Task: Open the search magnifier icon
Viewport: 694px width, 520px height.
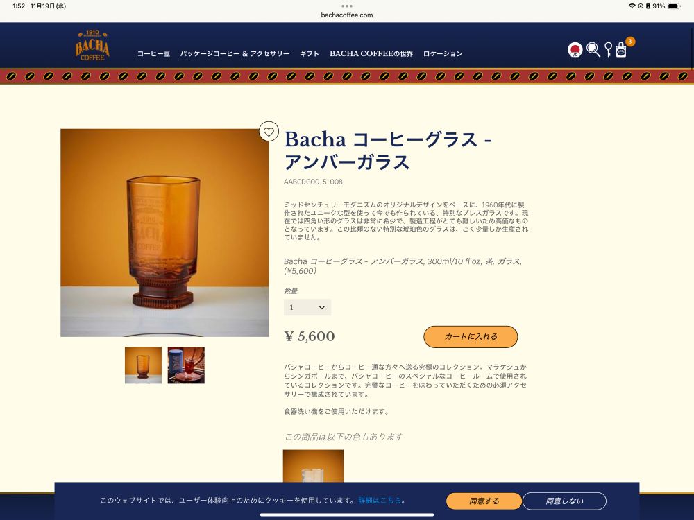Action: (593, 49)
